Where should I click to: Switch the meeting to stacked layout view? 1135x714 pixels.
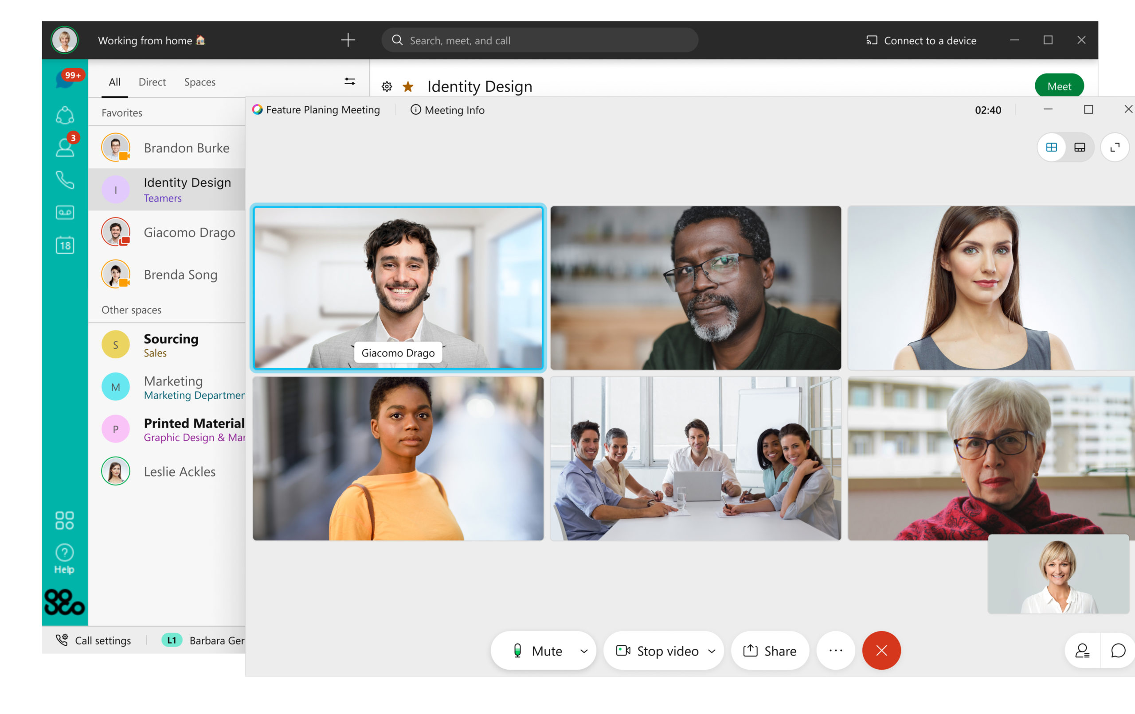click(1079, 147)
